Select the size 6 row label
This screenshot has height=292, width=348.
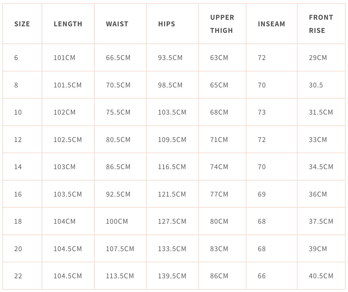16,58
